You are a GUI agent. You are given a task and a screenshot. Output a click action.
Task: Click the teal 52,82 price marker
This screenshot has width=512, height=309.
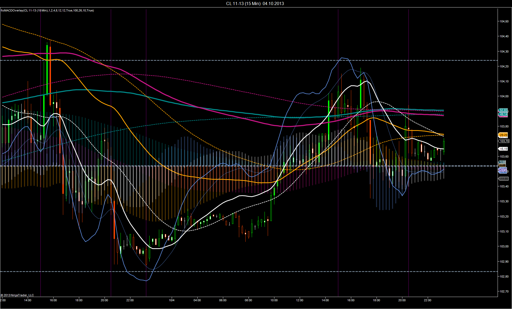[503, 110]
